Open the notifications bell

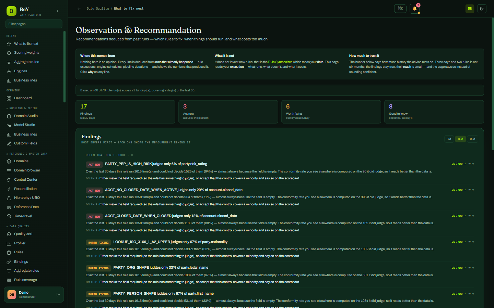[x=415, y=9]
